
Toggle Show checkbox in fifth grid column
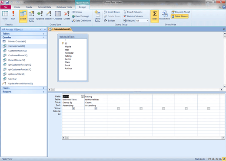163,108
